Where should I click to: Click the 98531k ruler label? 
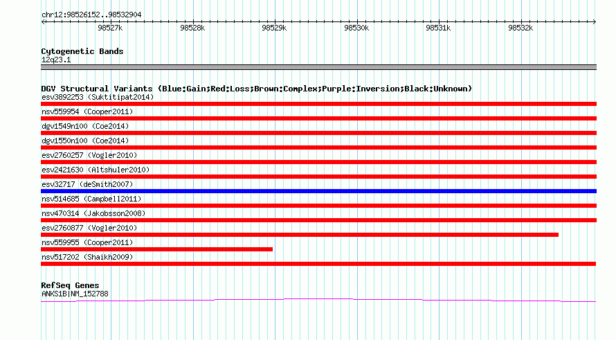point(438,28)
